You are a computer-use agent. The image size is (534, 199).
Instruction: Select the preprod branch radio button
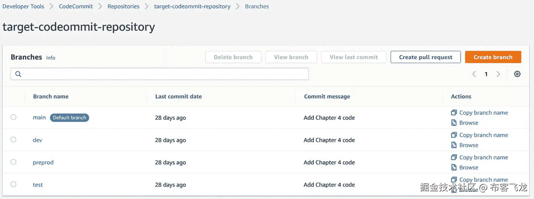coord(14,162)
